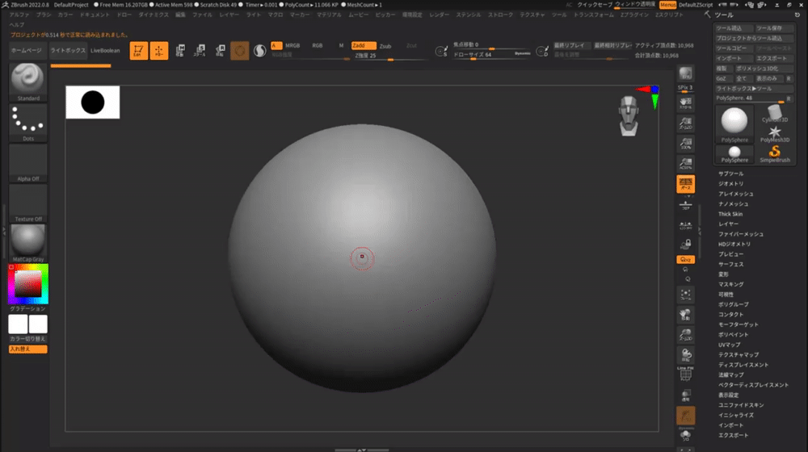Screen dimensions: 808x452
Task: Open the マテリアル menu
Action: click(x=329, y=15)
